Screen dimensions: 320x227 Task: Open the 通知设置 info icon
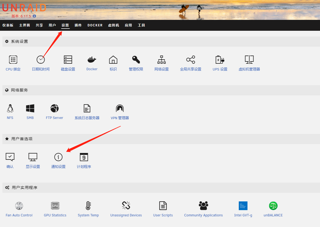(x=58, y=157)
